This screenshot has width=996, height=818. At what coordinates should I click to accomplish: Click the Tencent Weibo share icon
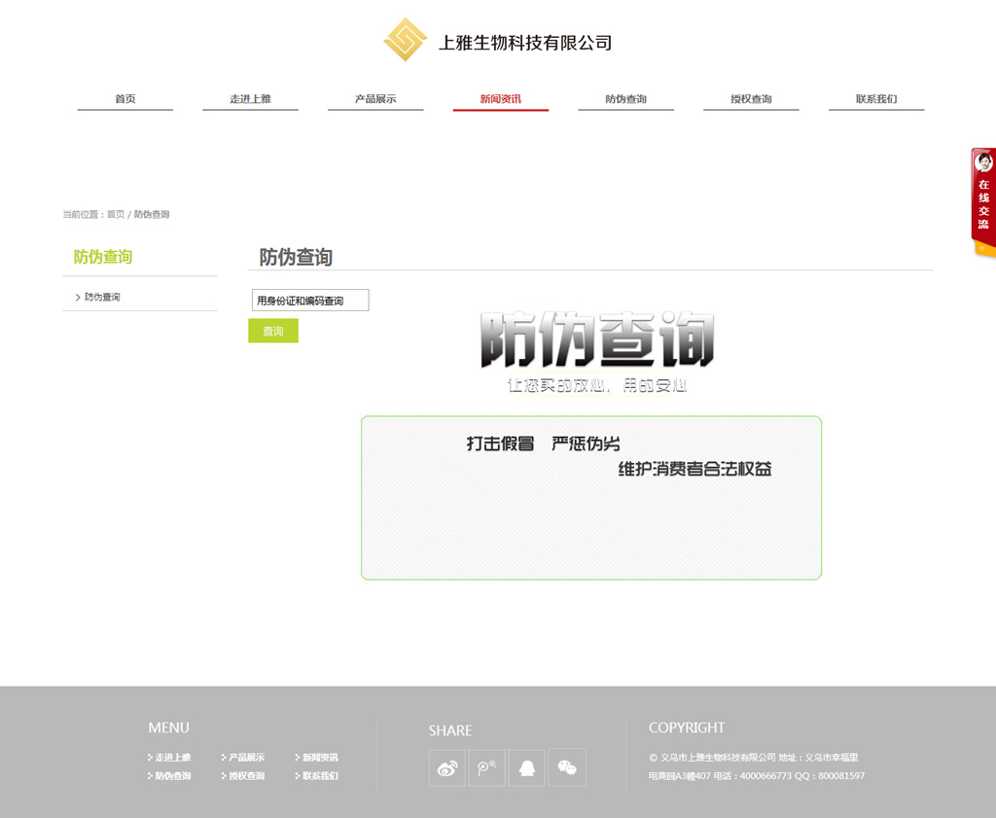point(487,767)
